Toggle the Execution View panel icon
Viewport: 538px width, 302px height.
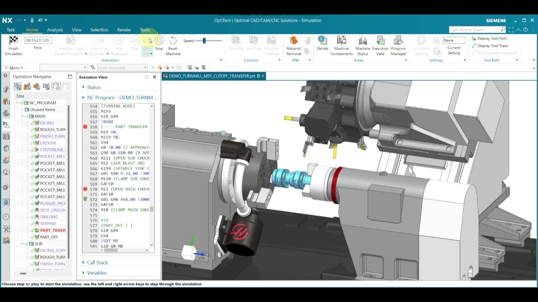coord(380,40)
